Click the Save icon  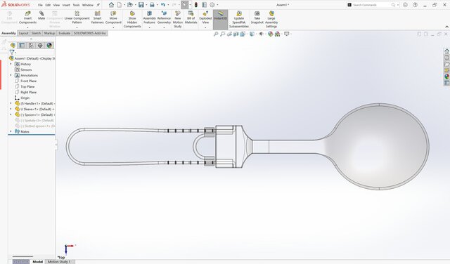[141, 5]
